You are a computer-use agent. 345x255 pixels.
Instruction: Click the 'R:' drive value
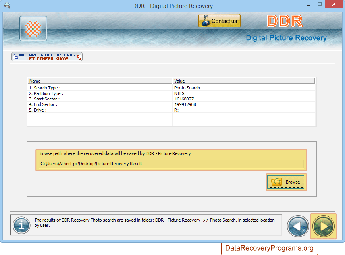pos(176,110)
